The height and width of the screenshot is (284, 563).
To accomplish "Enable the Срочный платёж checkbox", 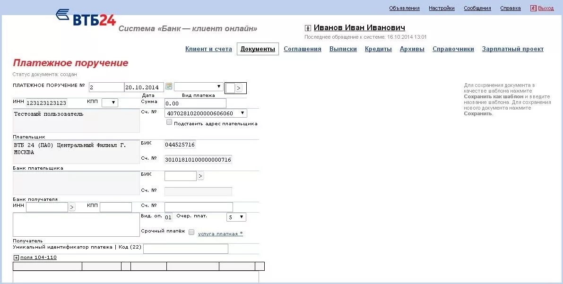I will (191, 232).
